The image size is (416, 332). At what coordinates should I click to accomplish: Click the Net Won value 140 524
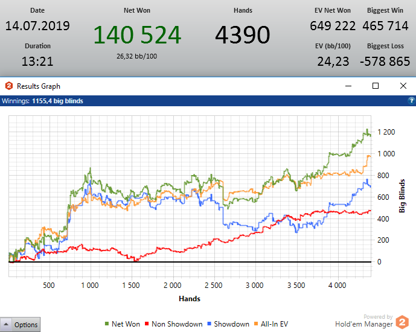coord(137,35)
